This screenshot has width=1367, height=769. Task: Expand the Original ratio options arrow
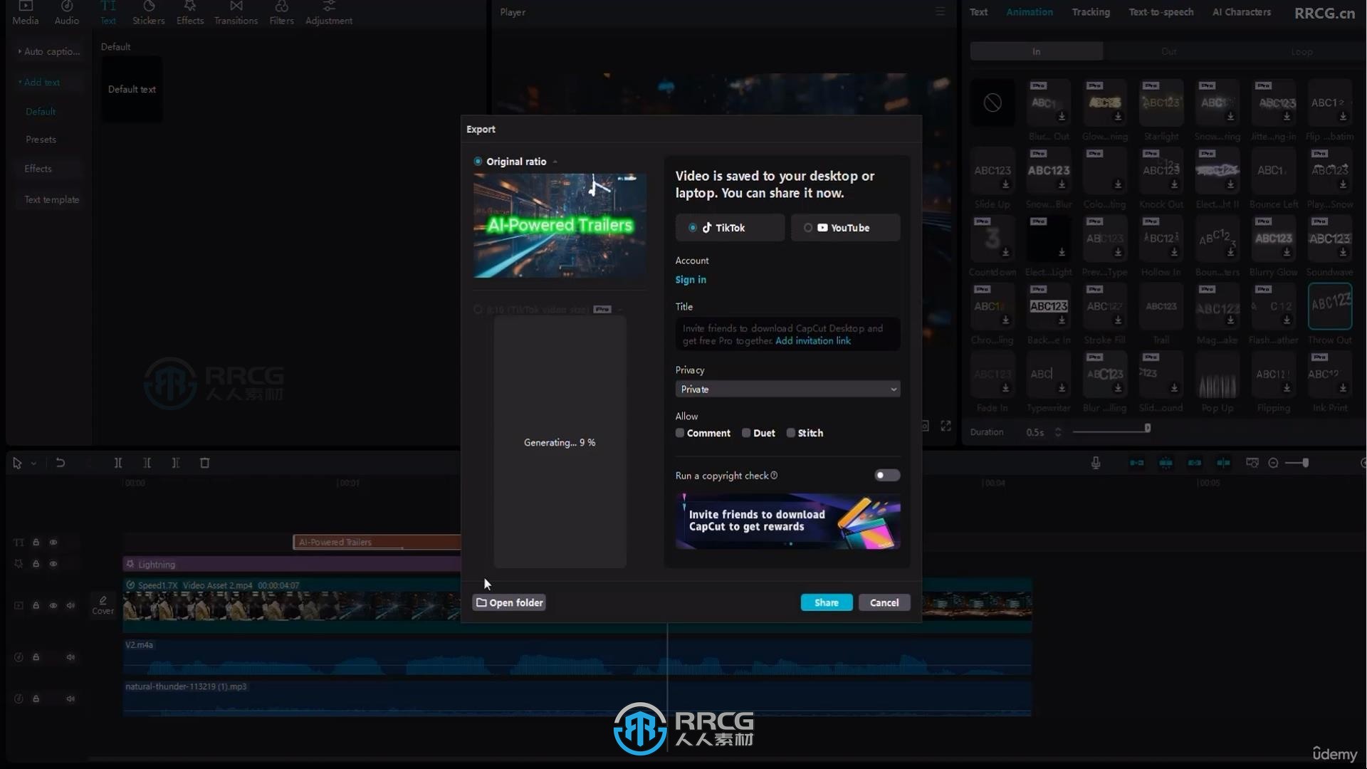tap(555, 162)
